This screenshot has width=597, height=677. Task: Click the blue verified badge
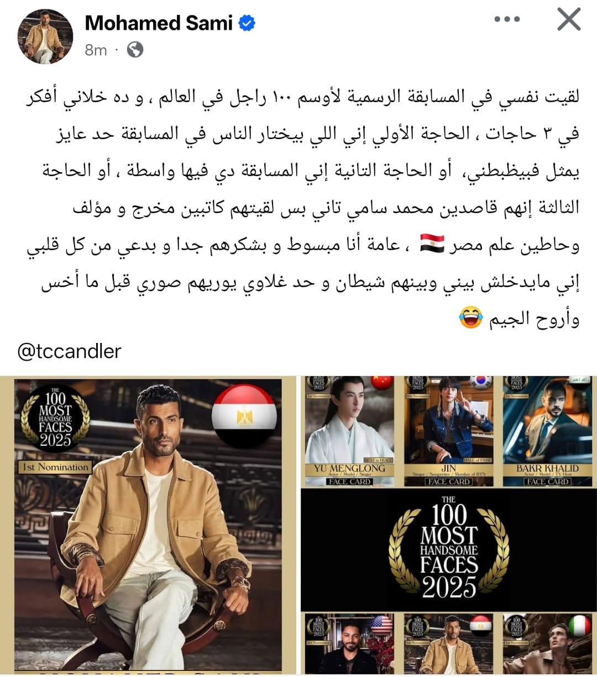[x=247, y=23]
